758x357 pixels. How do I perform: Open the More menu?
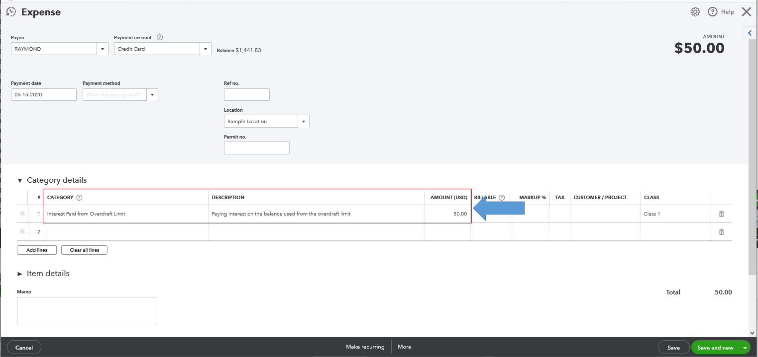pos(404,347)
